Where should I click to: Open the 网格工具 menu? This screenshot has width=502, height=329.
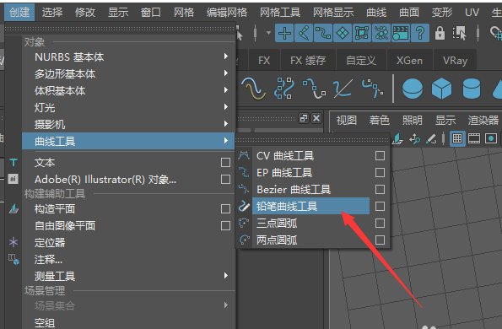tap(280, 12)
